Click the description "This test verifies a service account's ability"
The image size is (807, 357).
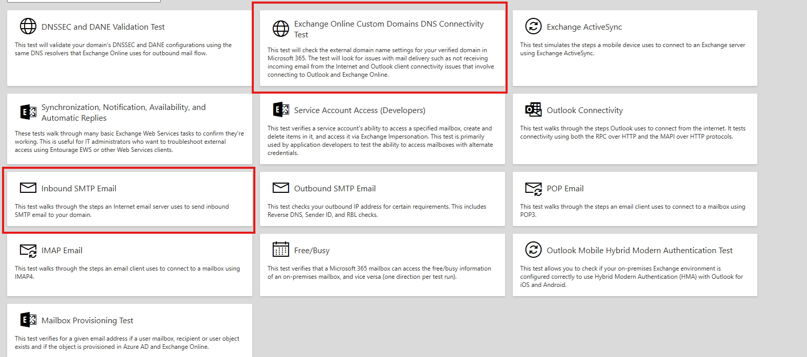pyautogui.click(x=380, y=141)
